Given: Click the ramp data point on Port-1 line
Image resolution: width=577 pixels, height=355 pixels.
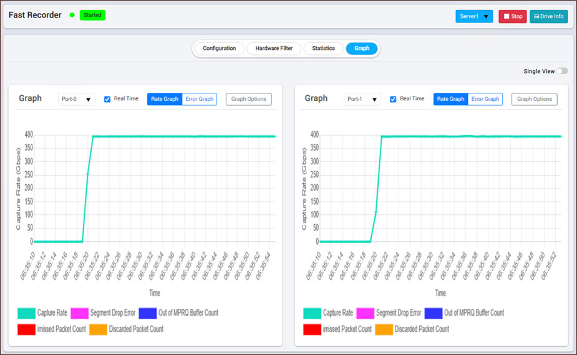Looking at the screenshot, I should [x=376, y=212].
